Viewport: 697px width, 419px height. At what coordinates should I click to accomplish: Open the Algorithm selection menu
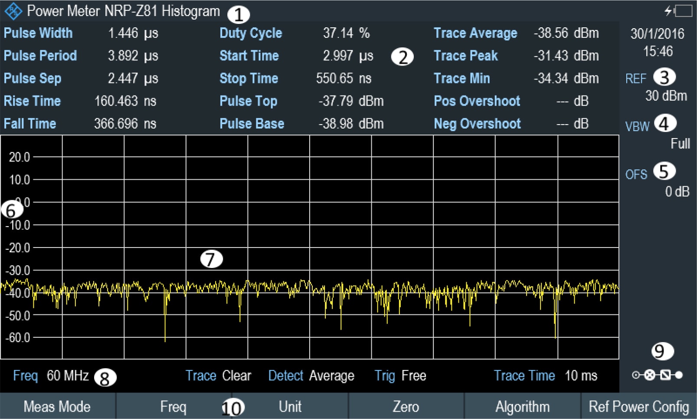522,407
